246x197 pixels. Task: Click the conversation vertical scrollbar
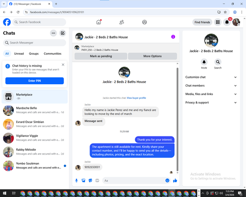point(177,120)
